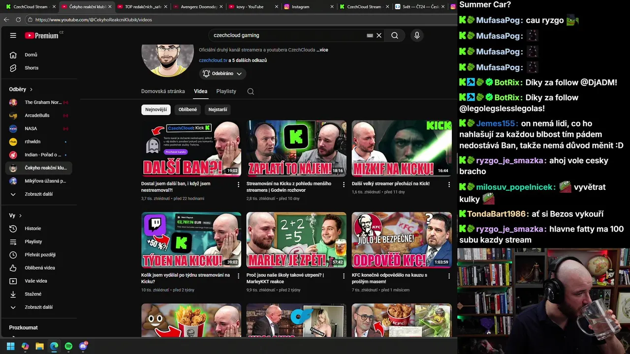Clear the search text with X

(x=379, y=35)
